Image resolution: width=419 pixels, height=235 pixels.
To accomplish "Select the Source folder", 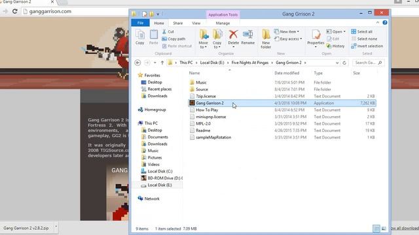I will (x=202, y=89).
